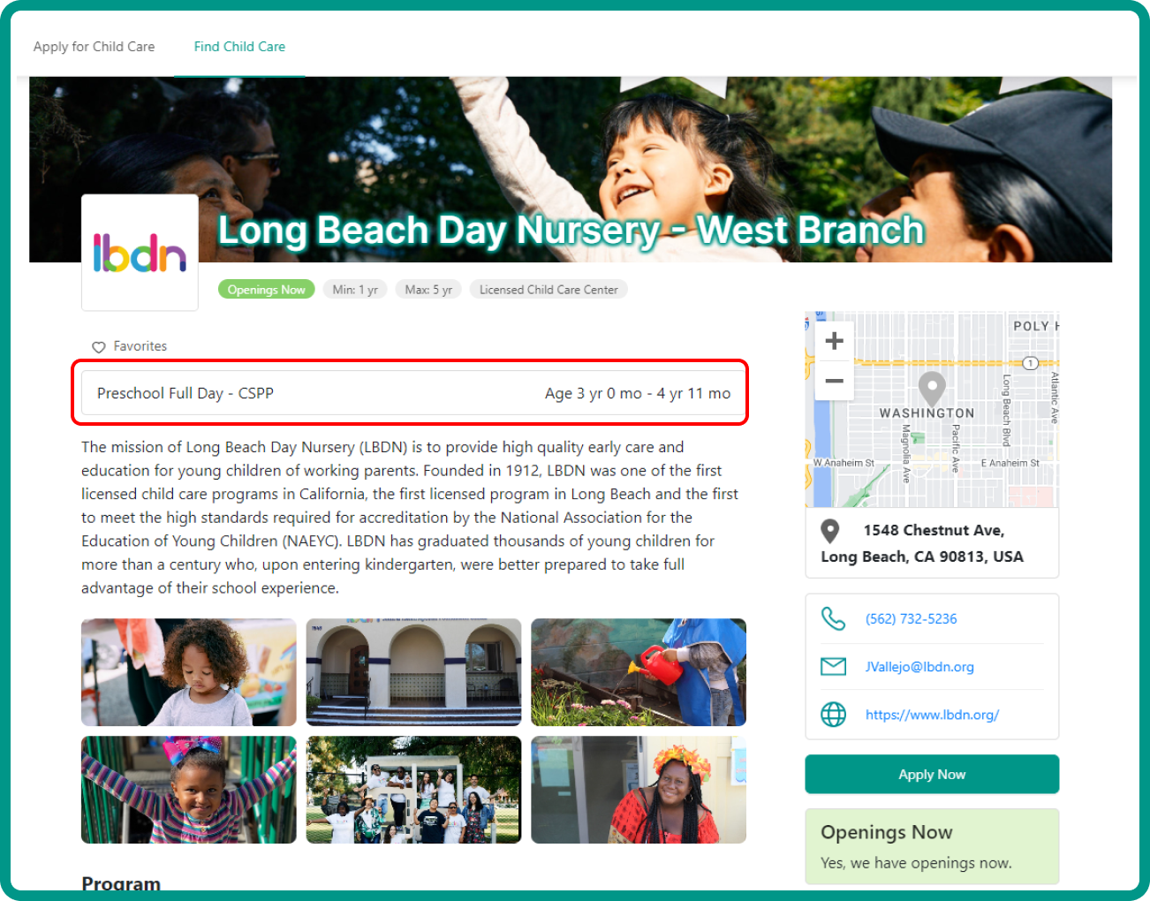Click the Yes, we have openings now text
Viewport: 1150px width, 901px height.
click(916, 863)
